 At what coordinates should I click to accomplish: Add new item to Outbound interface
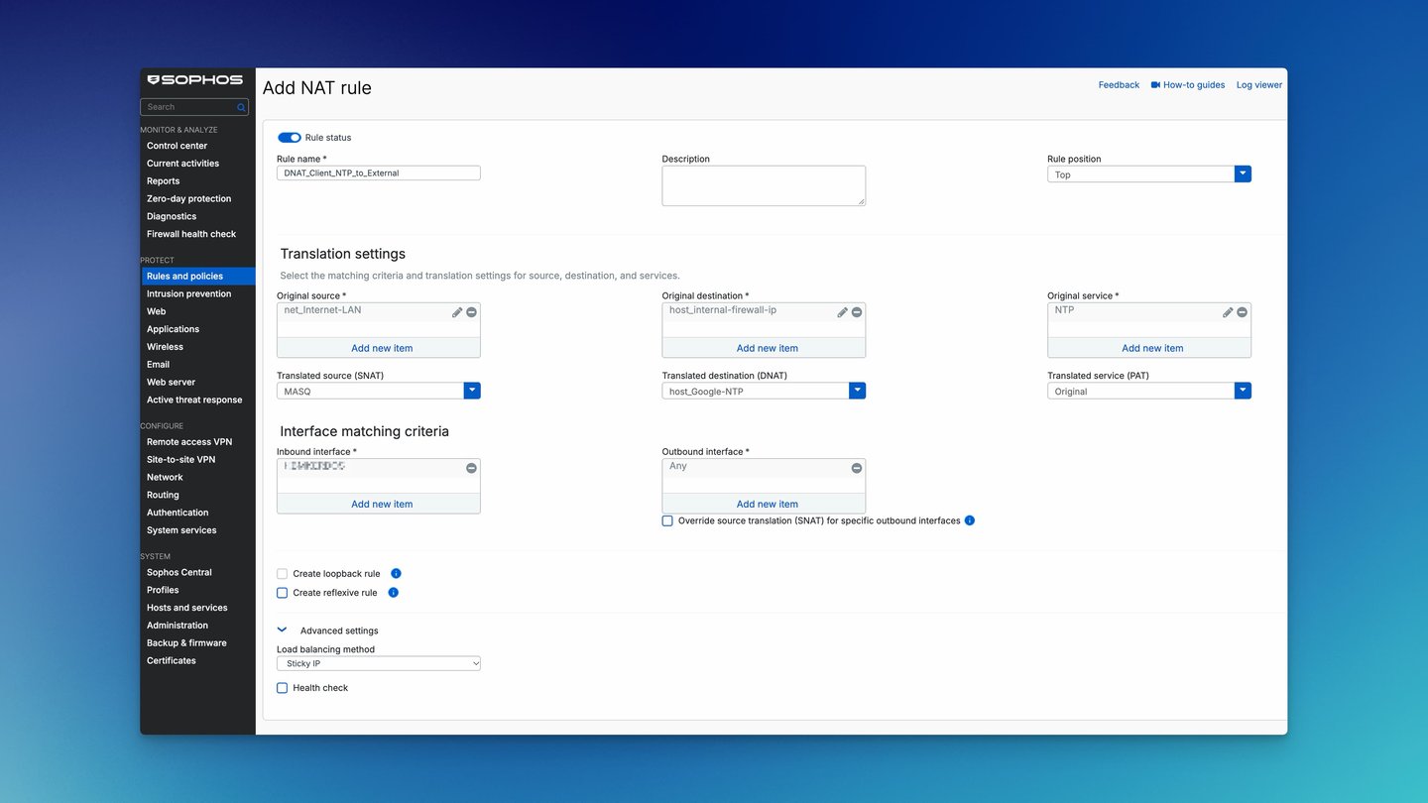click(768, 504)
